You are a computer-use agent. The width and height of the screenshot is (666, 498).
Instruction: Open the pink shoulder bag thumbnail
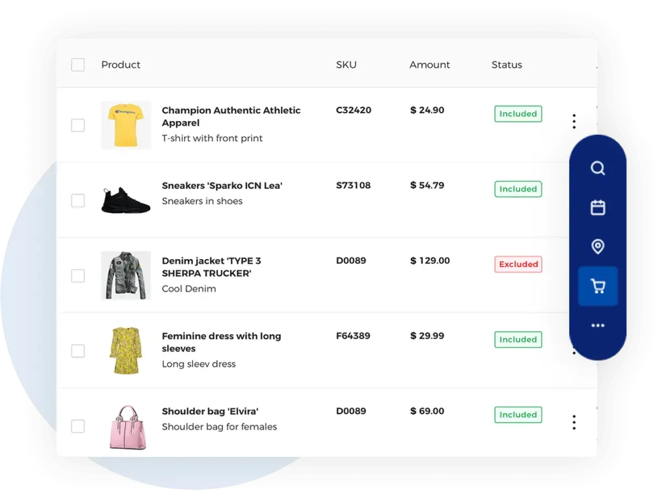tap(127, 427)
